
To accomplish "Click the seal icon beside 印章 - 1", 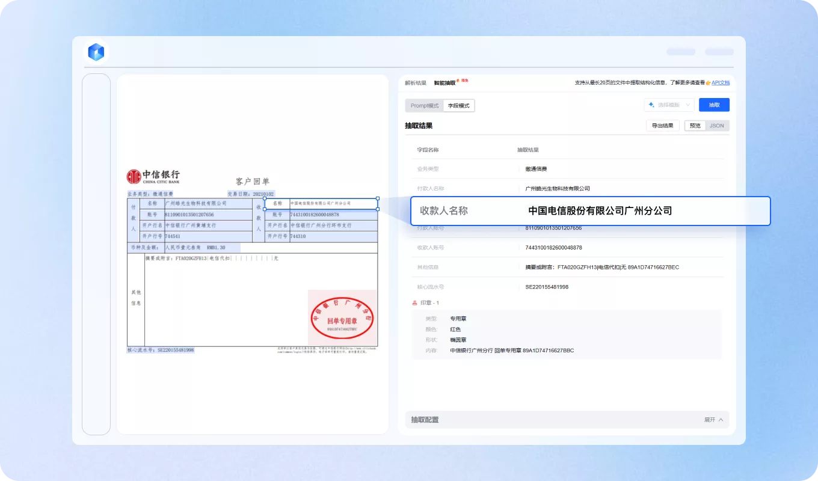I will coord(415,302).
